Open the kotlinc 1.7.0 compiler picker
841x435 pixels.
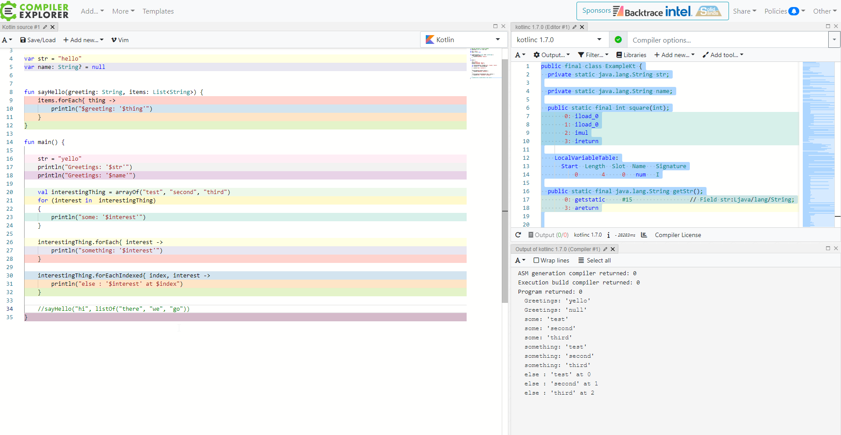pos(560,40)
